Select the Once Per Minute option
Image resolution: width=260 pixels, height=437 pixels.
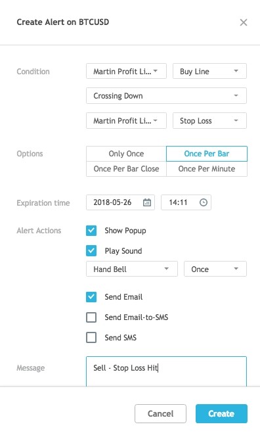tap(207, 169)
